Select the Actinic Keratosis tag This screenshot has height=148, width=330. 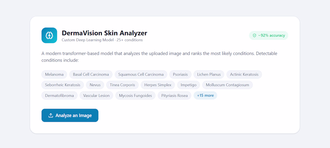tap(244, 74)
